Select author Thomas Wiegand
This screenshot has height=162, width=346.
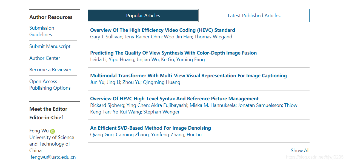coord(213,37)
